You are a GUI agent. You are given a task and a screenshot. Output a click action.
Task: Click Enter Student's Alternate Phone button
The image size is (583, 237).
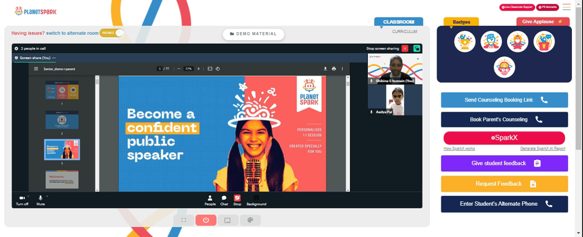click(504, 204)
